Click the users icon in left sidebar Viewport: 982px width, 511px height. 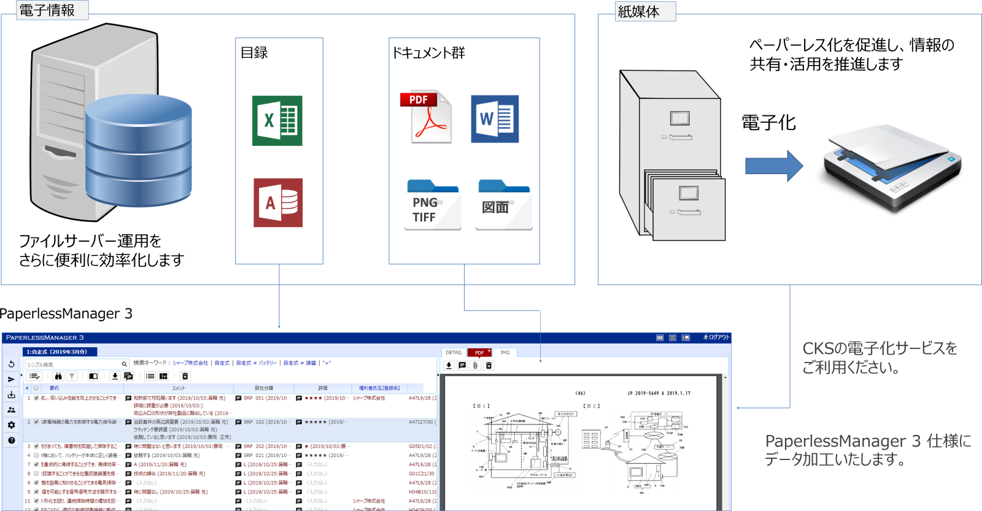click(11, 410)
